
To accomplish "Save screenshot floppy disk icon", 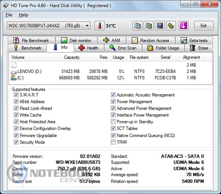I will 160,26.
